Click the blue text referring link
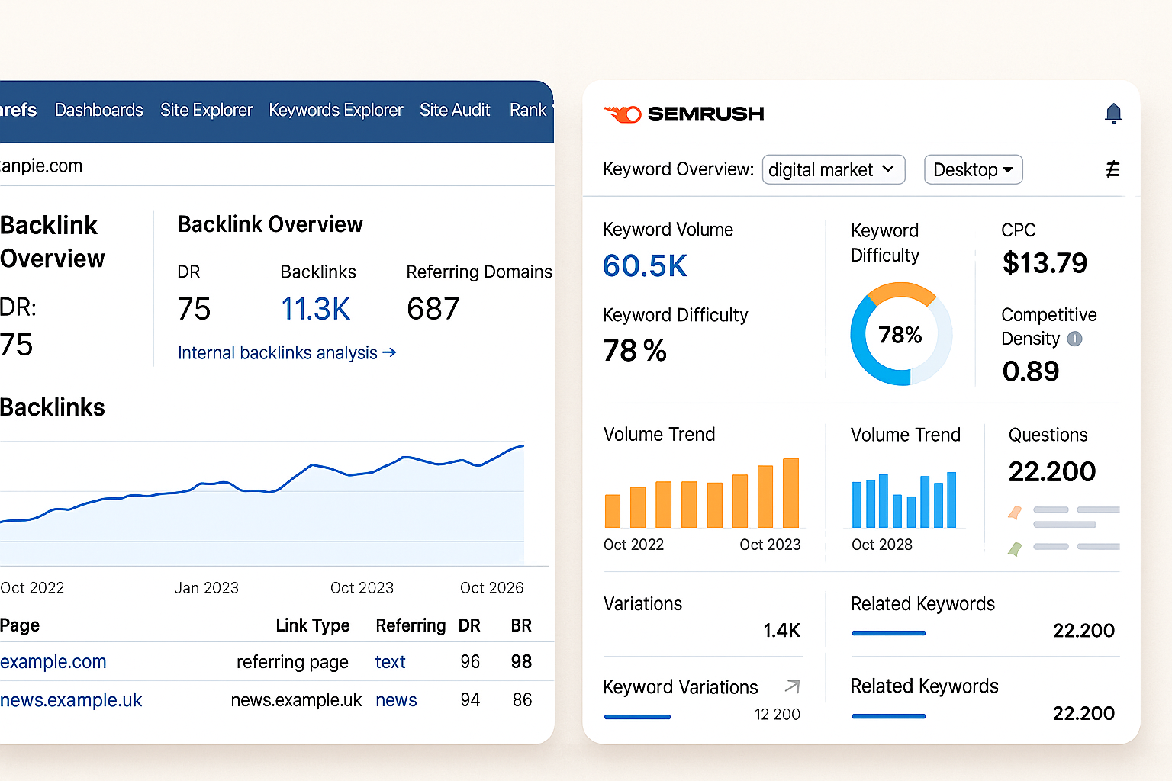This screenshot has width=1172, height=781. click(x=390, y=662)
